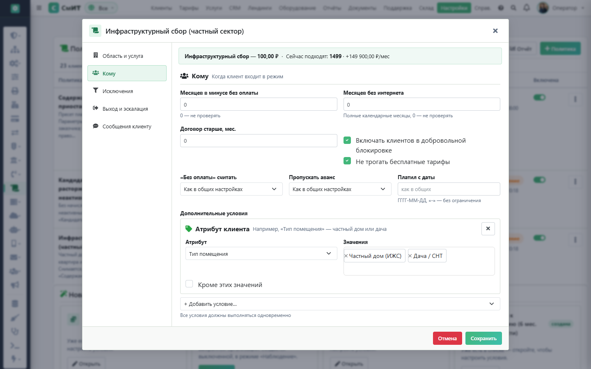Switch to the Область и услуга tab
Viewport: 591px width, 369px height.
[x=127, y=56]
